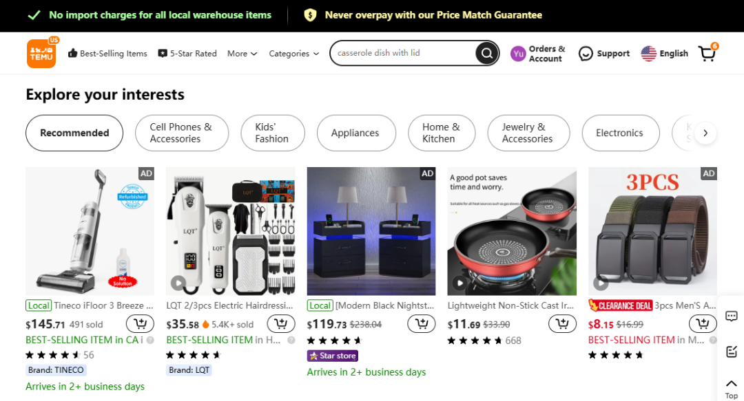Open Best-Selling Items link
This screenshot has width=744, height=401.
(107, 54)
